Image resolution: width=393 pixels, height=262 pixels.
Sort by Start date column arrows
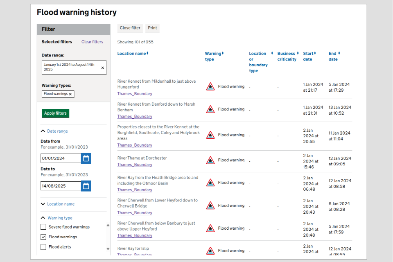(315, 53)
